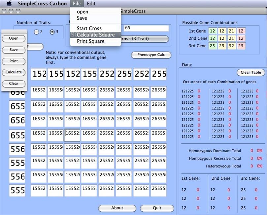Click the input field containing 65
Viewport: 267px width, 215px height.
146,28
